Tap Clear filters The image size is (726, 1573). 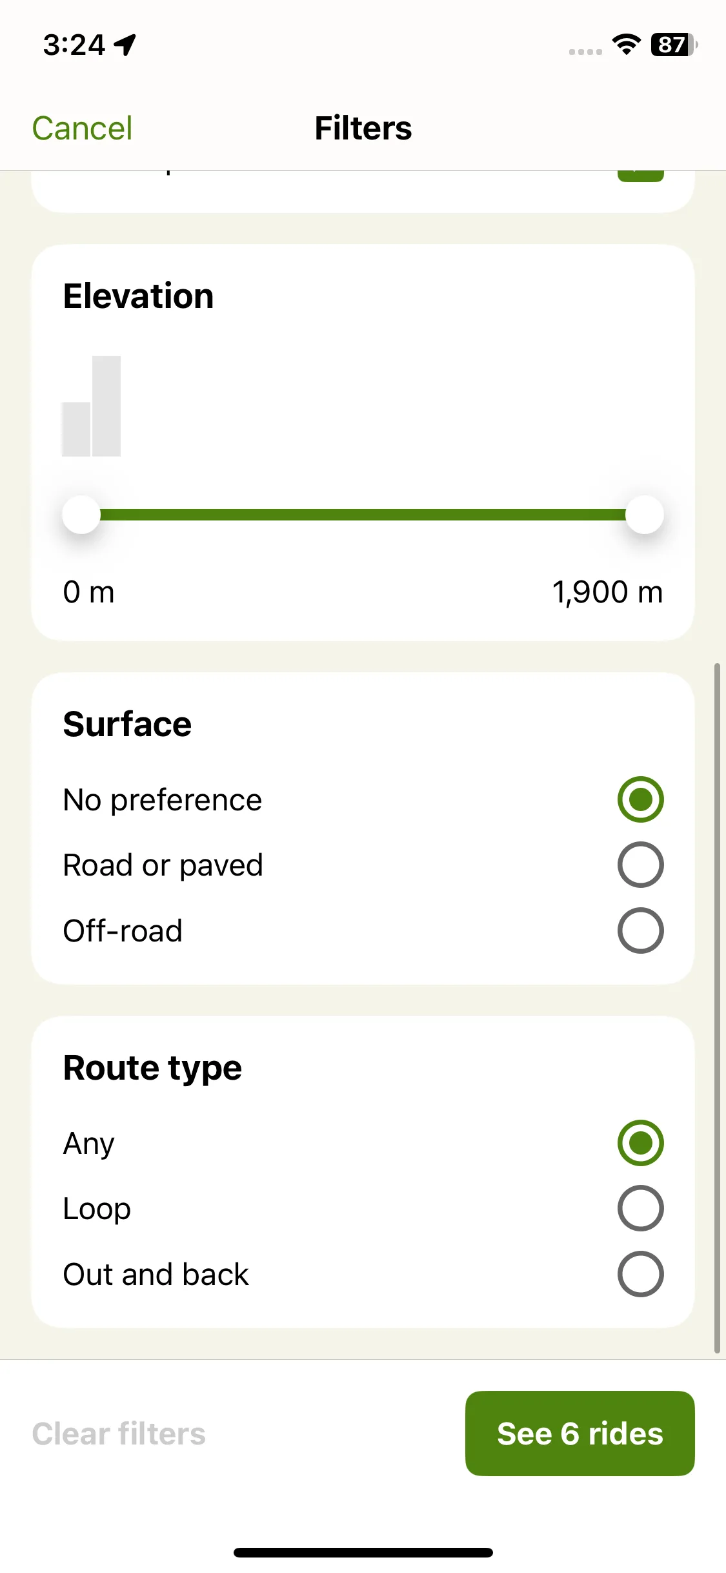pyautogui.click(x=119, y=1434)
